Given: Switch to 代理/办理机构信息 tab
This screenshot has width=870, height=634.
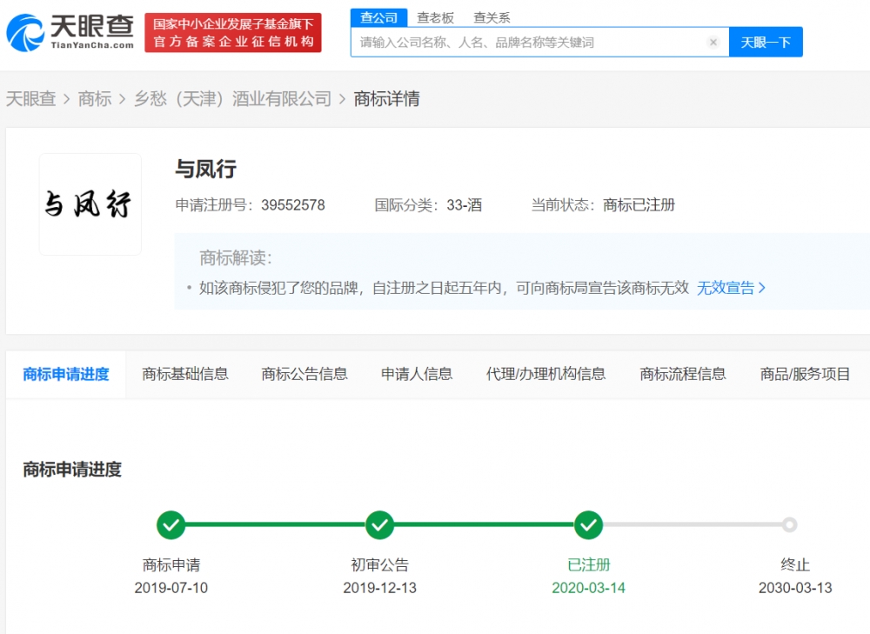Looking at the screenshot, I should 546,375.
